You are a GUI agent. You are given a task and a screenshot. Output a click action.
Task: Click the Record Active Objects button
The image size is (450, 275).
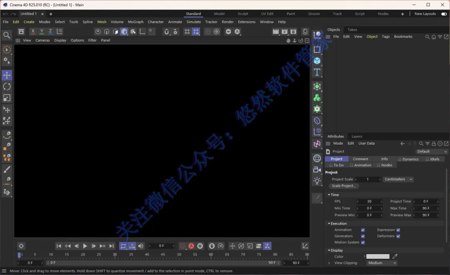[x=182, y=246]
